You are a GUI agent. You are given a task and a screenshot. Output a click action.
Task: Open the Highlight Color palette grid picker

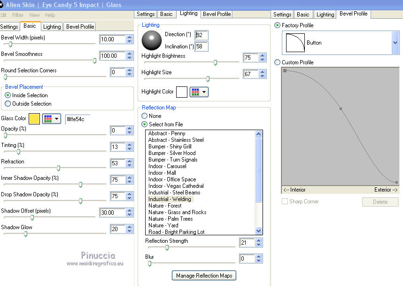[x=199, y=92]
